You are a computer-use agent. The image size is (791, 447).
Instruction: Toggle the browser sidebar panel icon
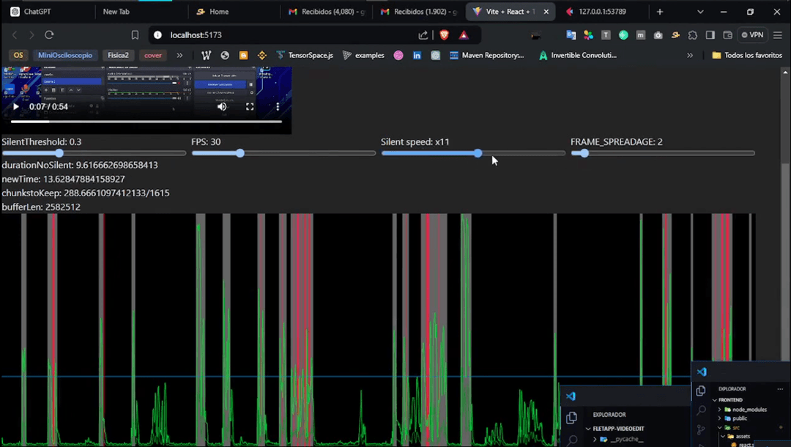pos(710,35)
